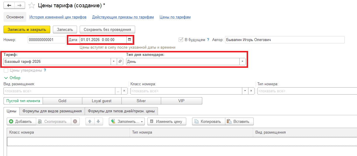Check the Цены утверждены checkbox
The height and width of the screenshot is (156, 357).
tap(6, 70)
